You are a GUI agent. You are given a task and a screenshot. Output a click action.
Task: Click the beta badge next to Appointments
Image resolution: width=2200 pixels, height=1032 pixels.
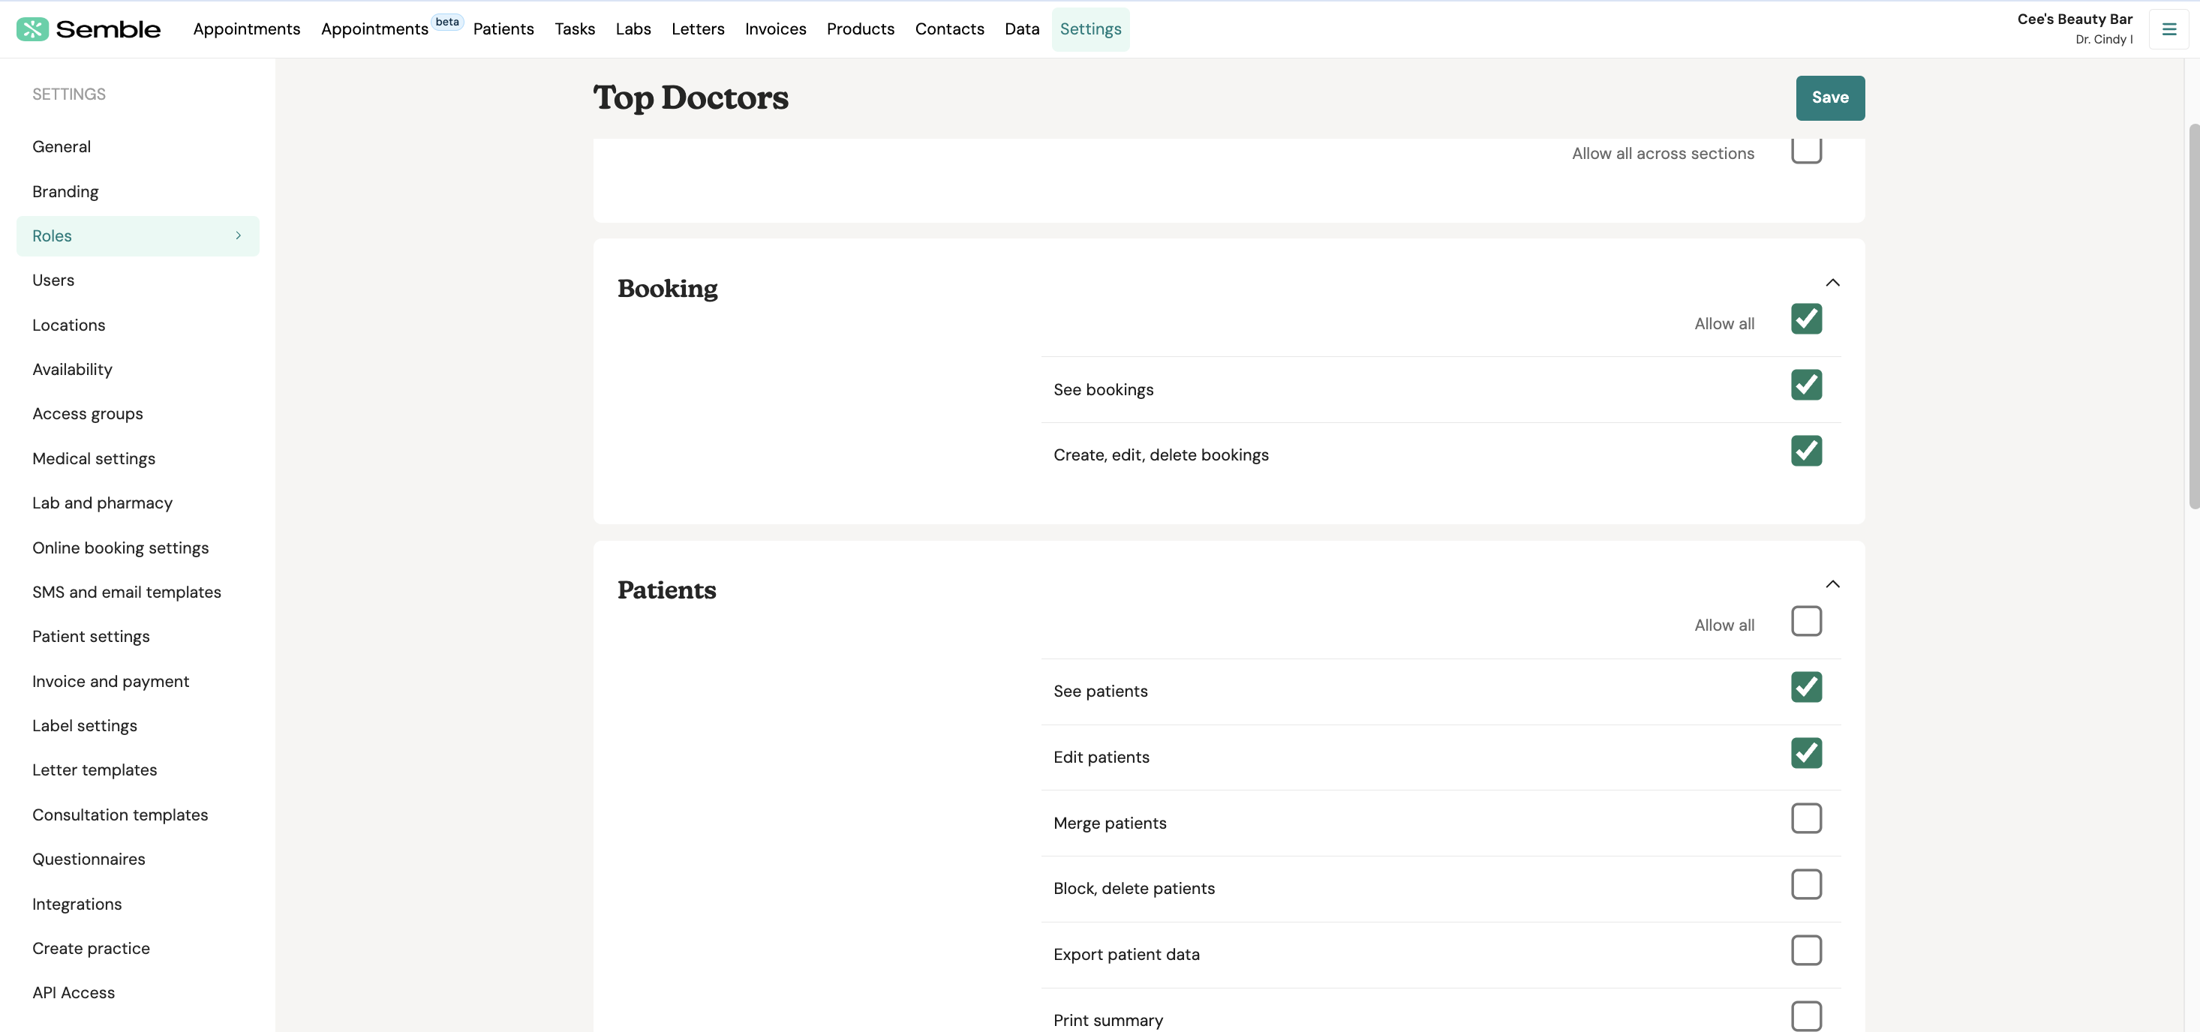click(x=446, y=22)
